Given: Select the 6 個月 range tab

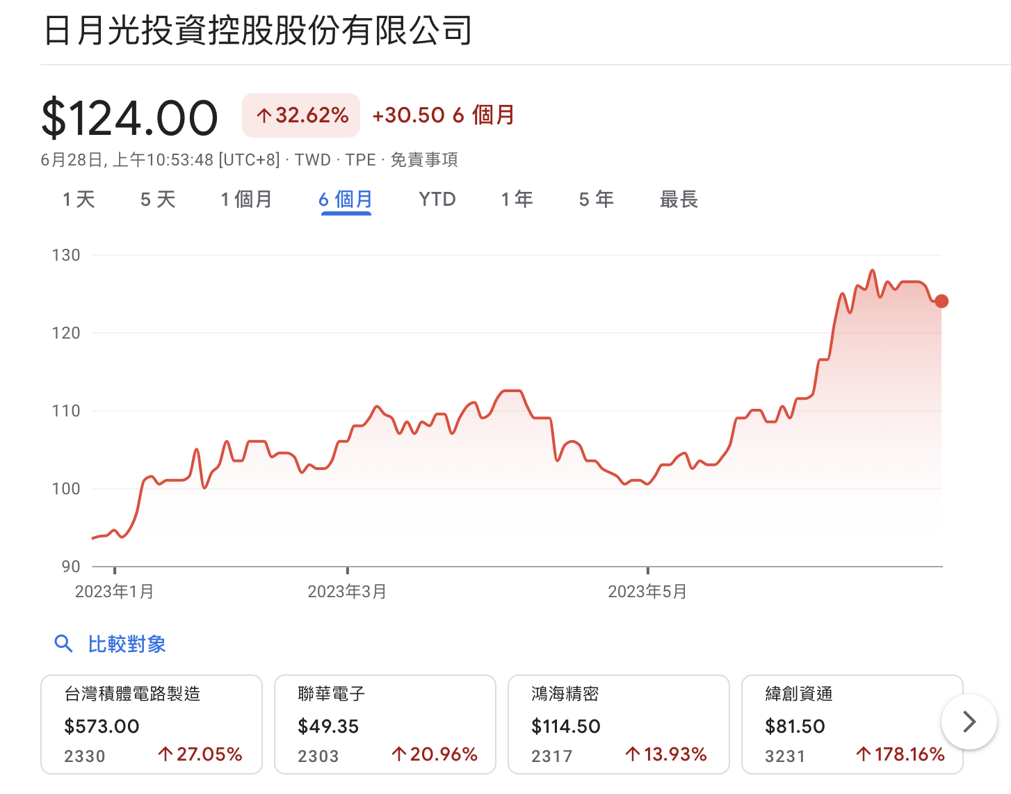Looking at the screenshot, I should (346, 200).
